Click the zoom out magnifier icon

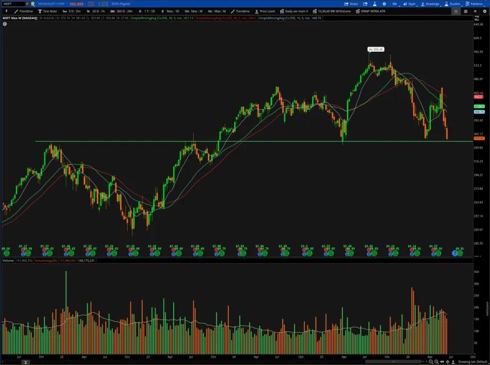point(431,362)
